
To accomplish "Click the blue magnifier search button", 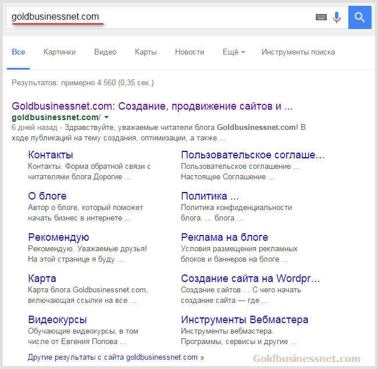I will tap(359, 17).
